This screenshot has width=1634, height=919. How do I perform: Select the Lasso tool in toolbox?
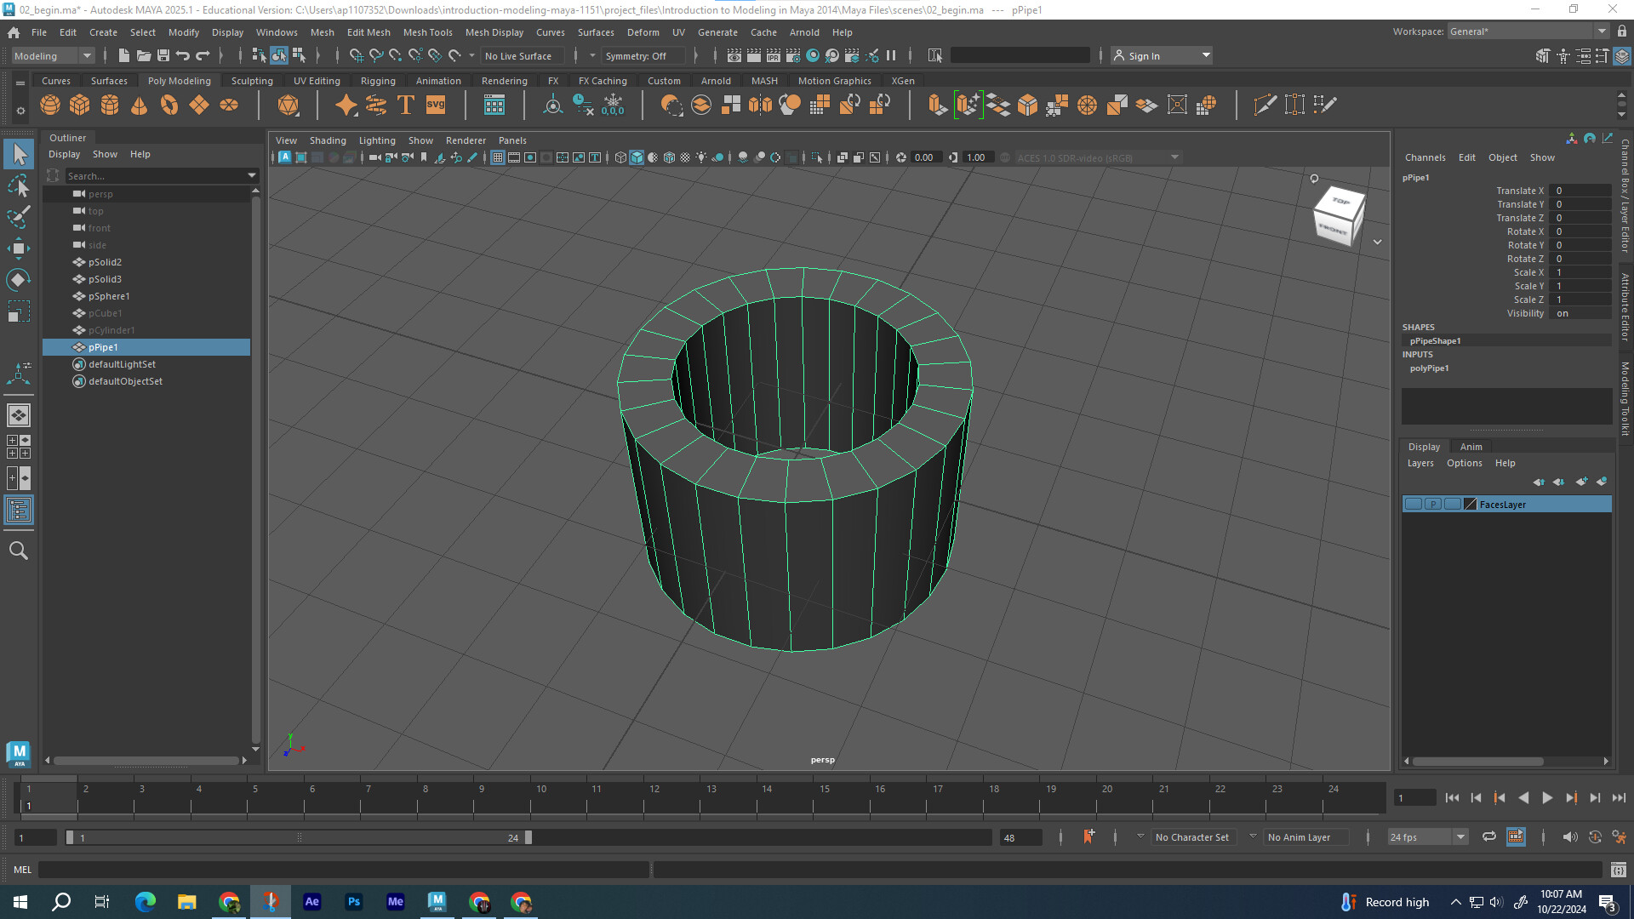(x=19, y=186)
